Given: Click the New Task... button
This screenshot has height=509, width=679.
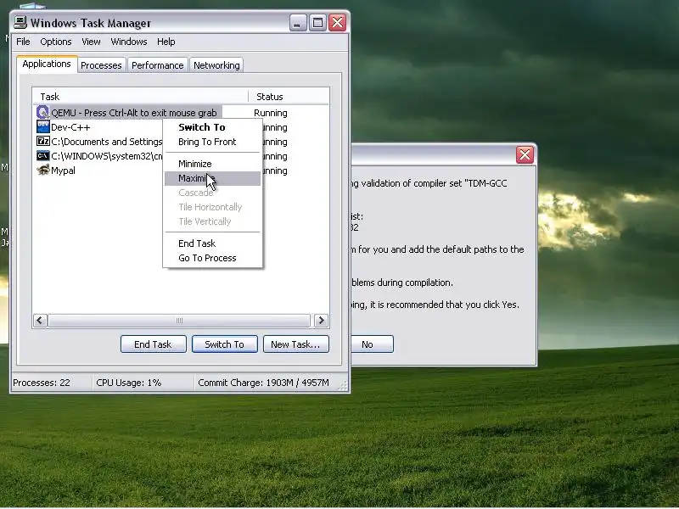Looking at the screenshot, I should (x=295, y=344).
